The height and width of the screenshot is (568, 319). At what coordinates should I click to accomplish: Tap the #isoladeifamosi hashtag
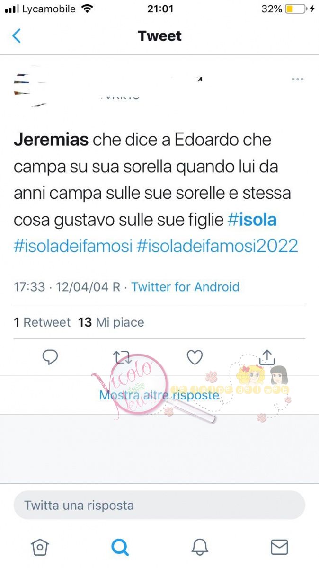click(73, 246)
